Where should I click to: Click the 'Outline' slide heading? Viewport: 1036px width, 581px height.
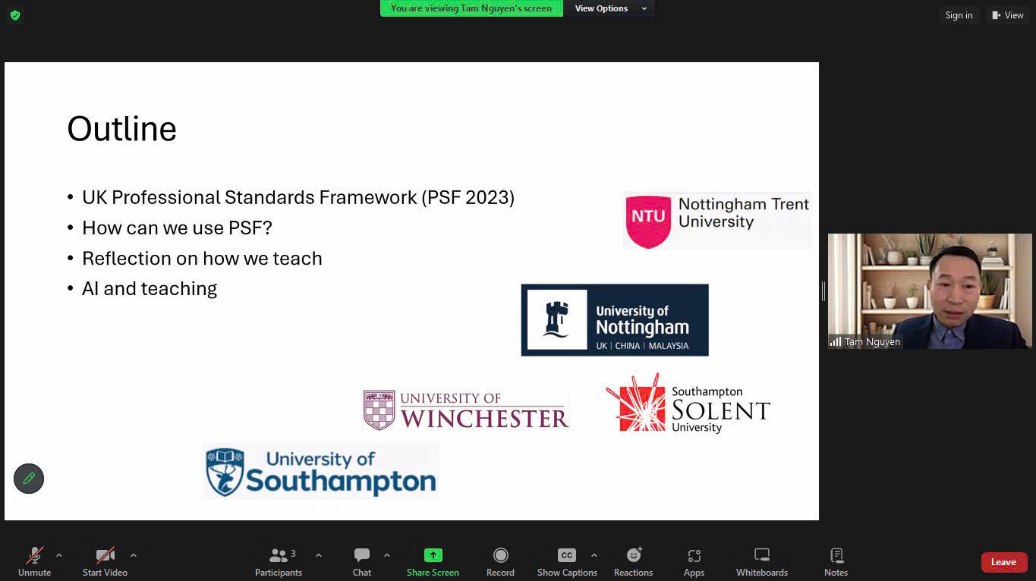point(121,128)
